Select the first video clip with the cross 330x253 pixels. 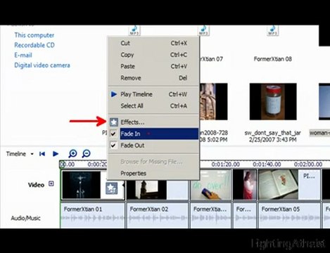pyautogui.click(x=81, y=185)
